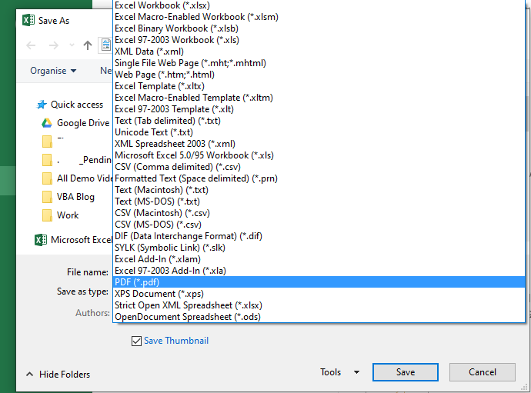Choose XML Spreadsheet 2003 (*.xml)
This screenshot has height=393, width=531.
click(x=319, y=144)
